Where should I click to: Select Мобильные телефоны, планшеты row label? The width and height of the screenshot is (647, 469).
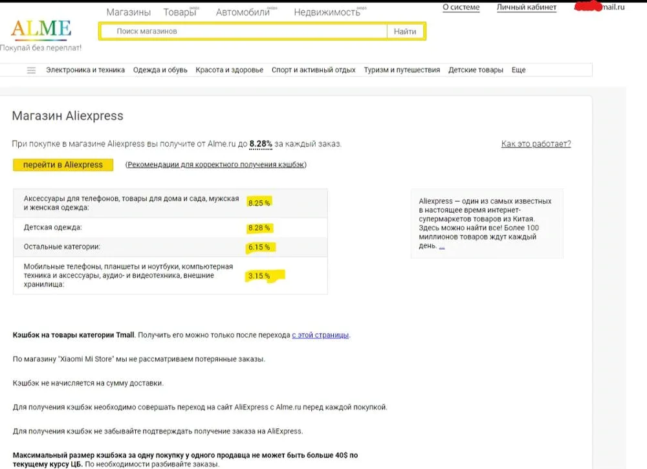pyautogui.click(x=128, y=276)
